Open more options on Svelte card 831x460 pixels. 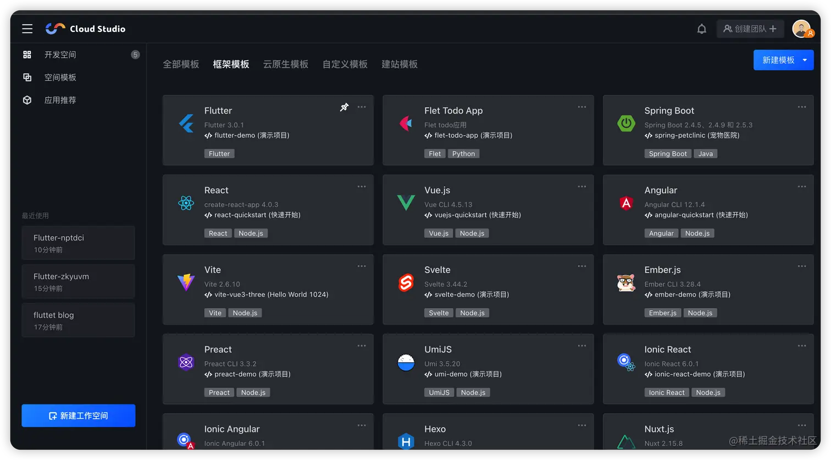(x=581, y=266)
